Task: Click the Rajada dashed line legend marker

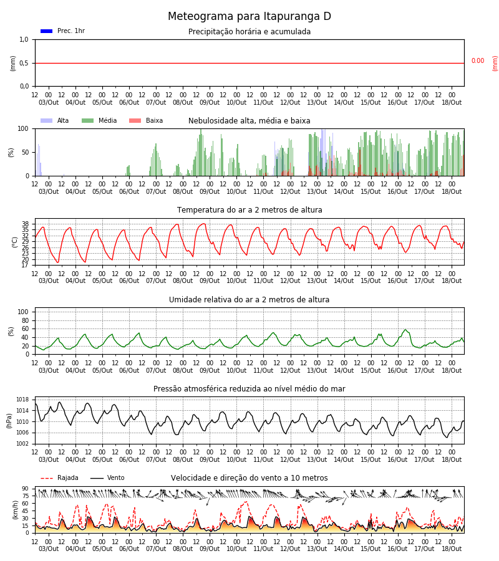Action: pyautogui.click(x=47, y=478)
